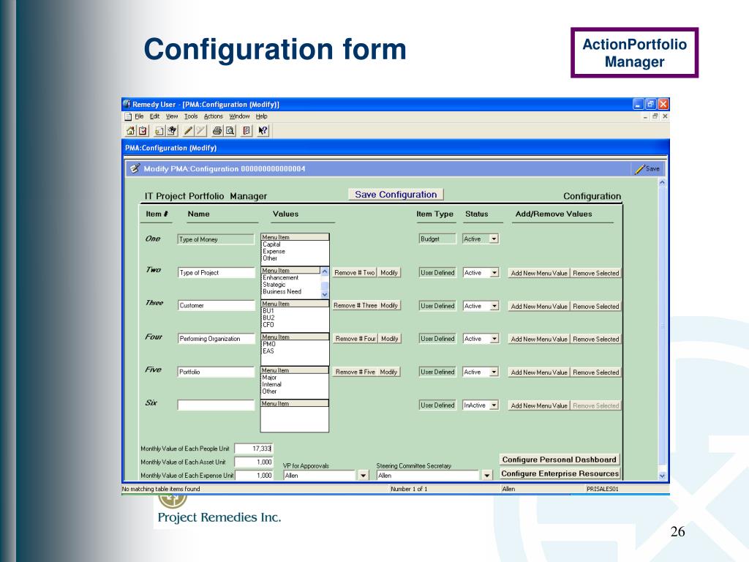Click the pencil Save toolbar icon
The width and height of the screenshot is (749, 562).
click(189, 130)
